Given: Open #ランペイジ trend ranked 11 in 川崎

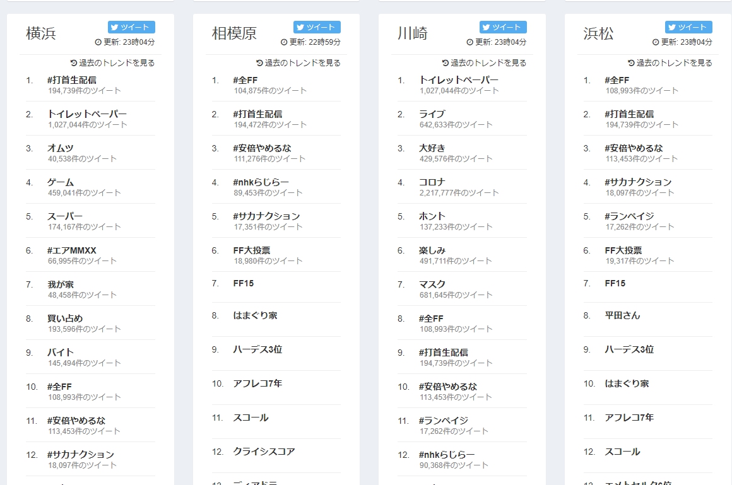Looking at the screenshot, I should tap(444, 421).
